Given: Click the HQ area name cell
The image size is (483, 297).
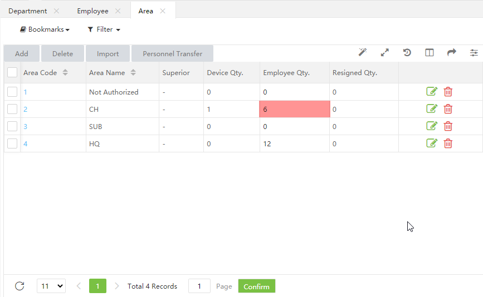Looking at the screenshot, I should tap(123, 143).
